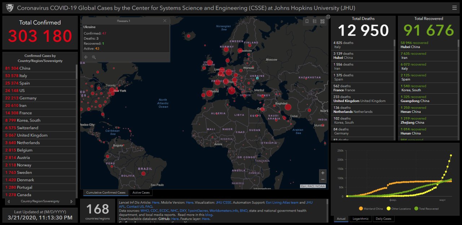Image resolution: width=462 pixels, height=225 pixels.
Task: Select Portugal in confirmed cases list
Action: pyautogui.click(x=40, y=187)
